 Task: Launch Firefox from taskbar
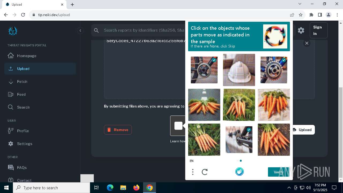tap(136, 188)
